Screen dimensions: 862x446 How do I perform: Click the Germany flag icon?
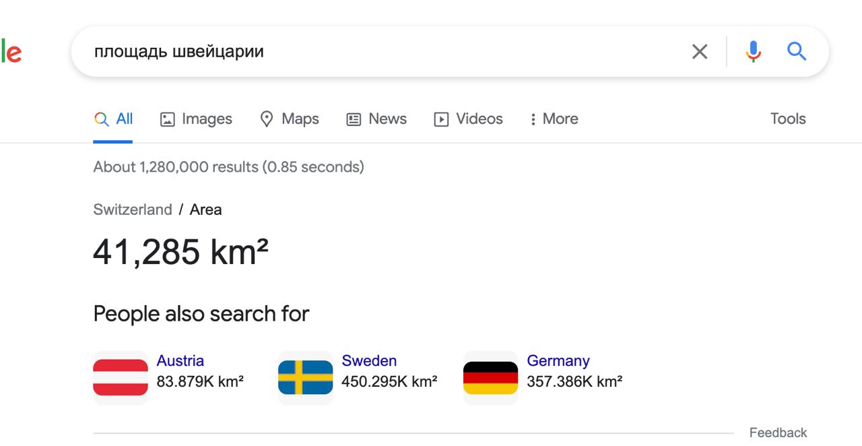tap(491, 377)
